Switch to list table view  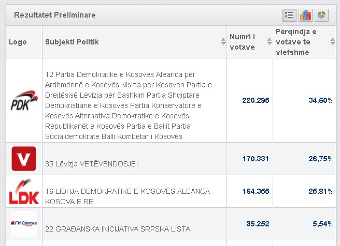coord(290,15)
